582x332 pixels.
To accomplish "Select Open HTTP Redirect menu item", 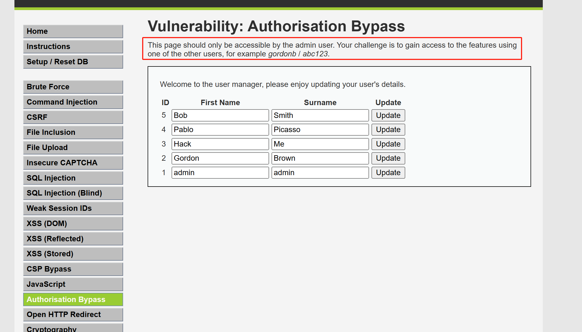I will click(x=73, y=315).
